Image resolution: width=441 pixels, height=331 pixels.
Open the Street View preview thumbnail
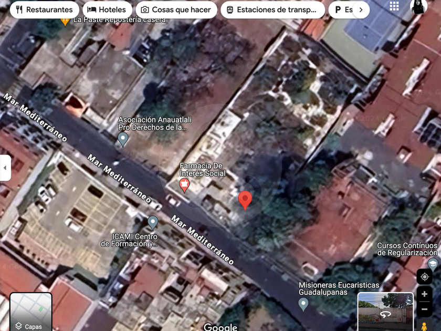[x=385, y=312]
